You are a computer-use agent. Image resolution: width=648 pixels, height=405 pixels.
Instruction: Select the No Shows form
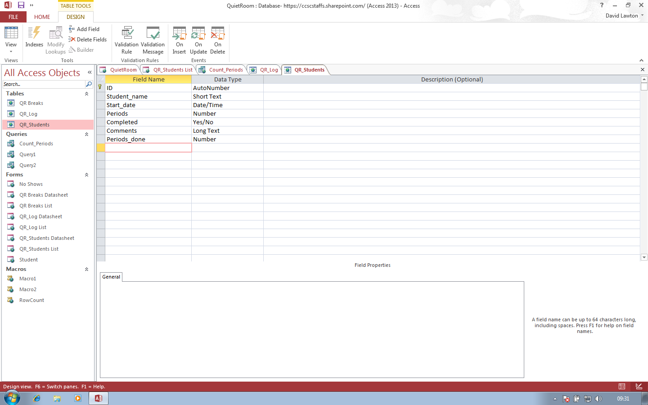(x=48, y=184)
